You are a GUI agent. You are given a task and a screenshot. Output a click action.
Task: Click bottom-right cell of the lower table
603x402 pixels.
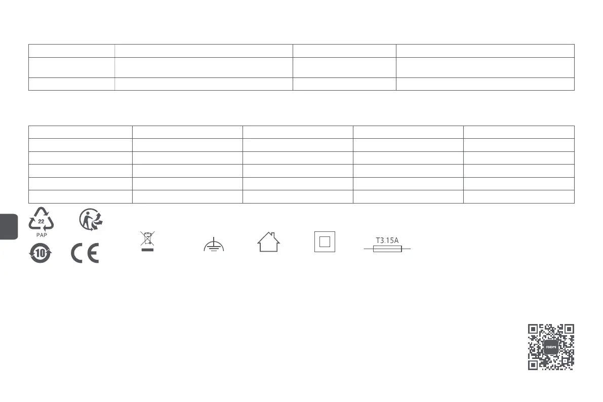click(518, 196)
